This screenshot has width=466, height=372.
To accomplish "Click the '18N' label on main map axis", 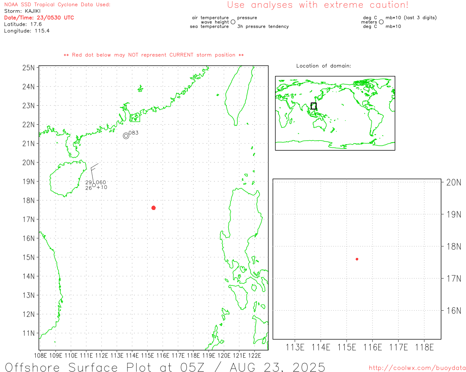I will (28, 201).
